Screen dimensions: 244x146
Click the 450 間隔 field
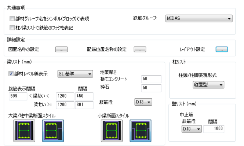[x=84, y=96]
